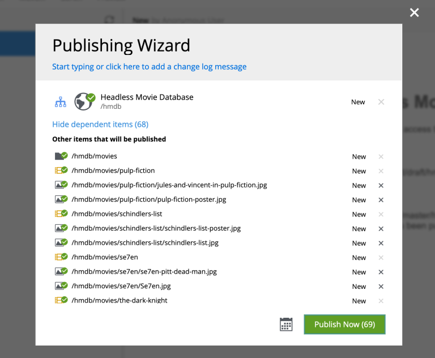The width and height of the screenshot is (435, 358).
Task: Select /hmdb/movies/the-dark-knight path text
Action: click(120, 300)
